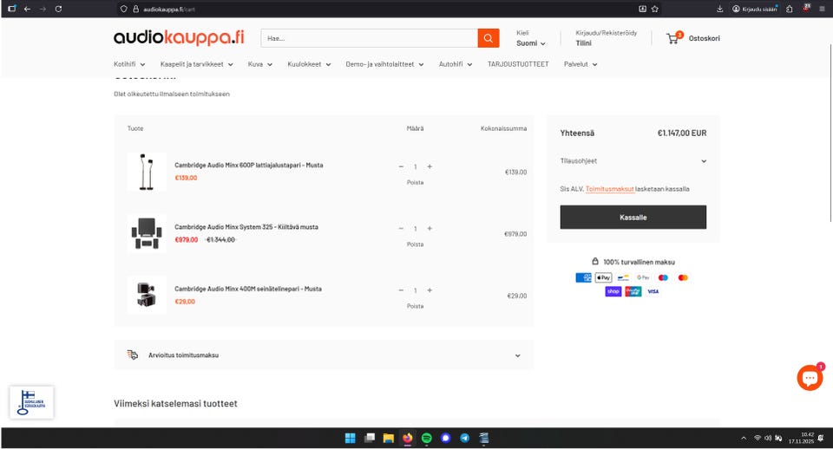Viewport: 833px width, 449px height.
Task: Click the audiokauppa.fi logo
Action: click(179, 37)
